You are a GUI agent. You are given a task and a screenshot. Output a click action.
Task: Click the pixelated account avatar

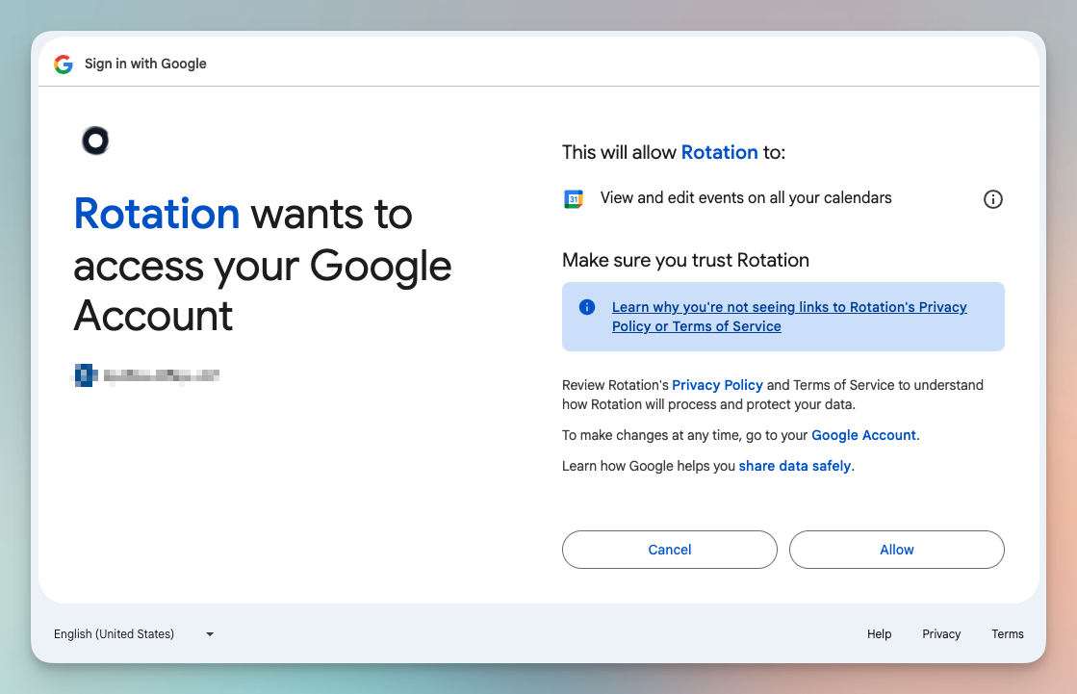(85, 375)
